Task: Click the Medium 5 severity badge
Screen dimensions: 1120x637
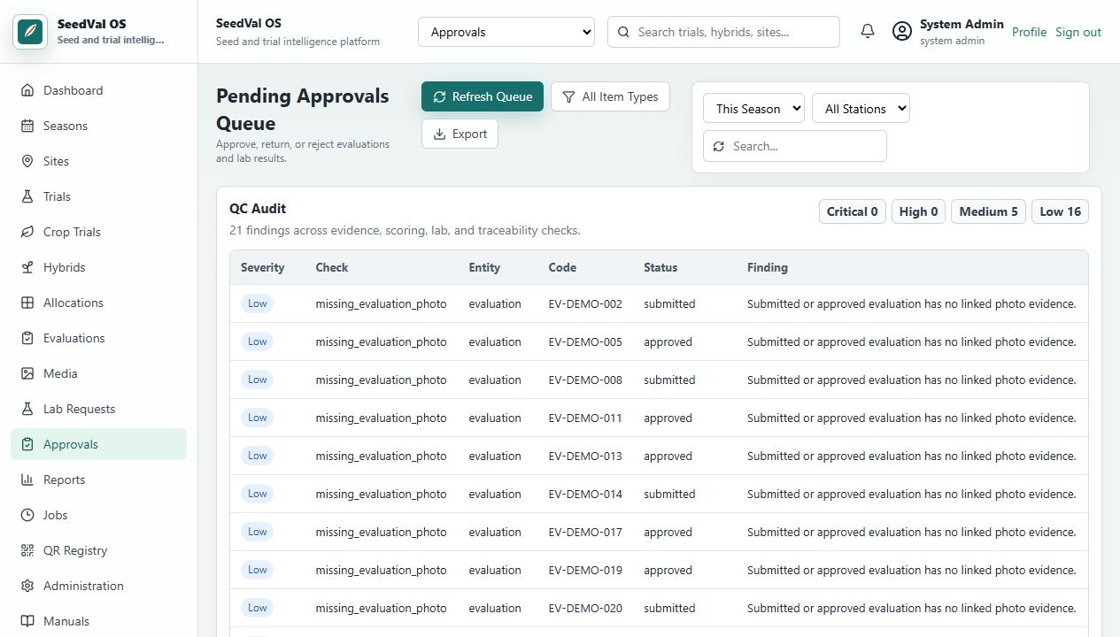Action: [988, 211]
